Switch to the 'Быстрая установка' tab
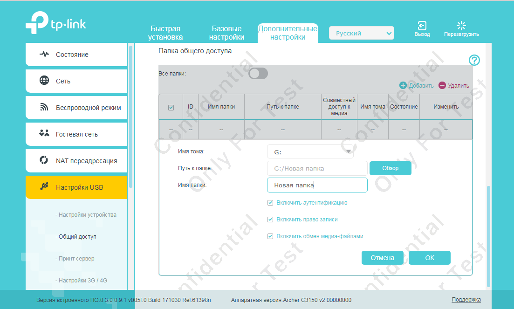This screenshot has height=309, width=514. click(x=165, y=33)
